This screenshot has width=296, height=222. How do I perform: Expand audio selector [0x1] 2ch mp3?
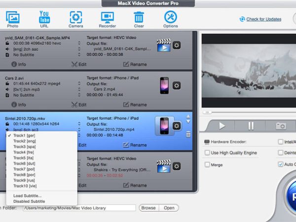(79, 89)
